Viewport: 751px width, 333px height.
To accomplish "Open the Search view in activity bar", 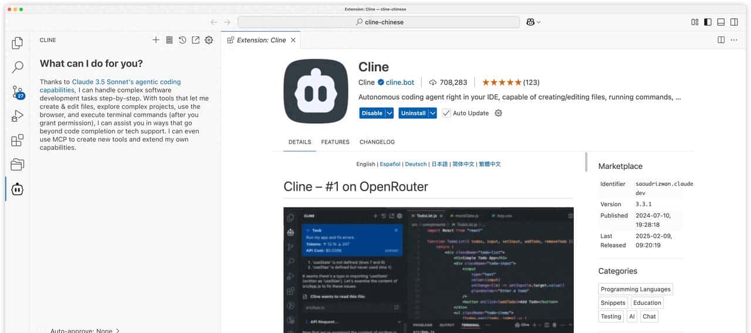I will tap(18, 67).
